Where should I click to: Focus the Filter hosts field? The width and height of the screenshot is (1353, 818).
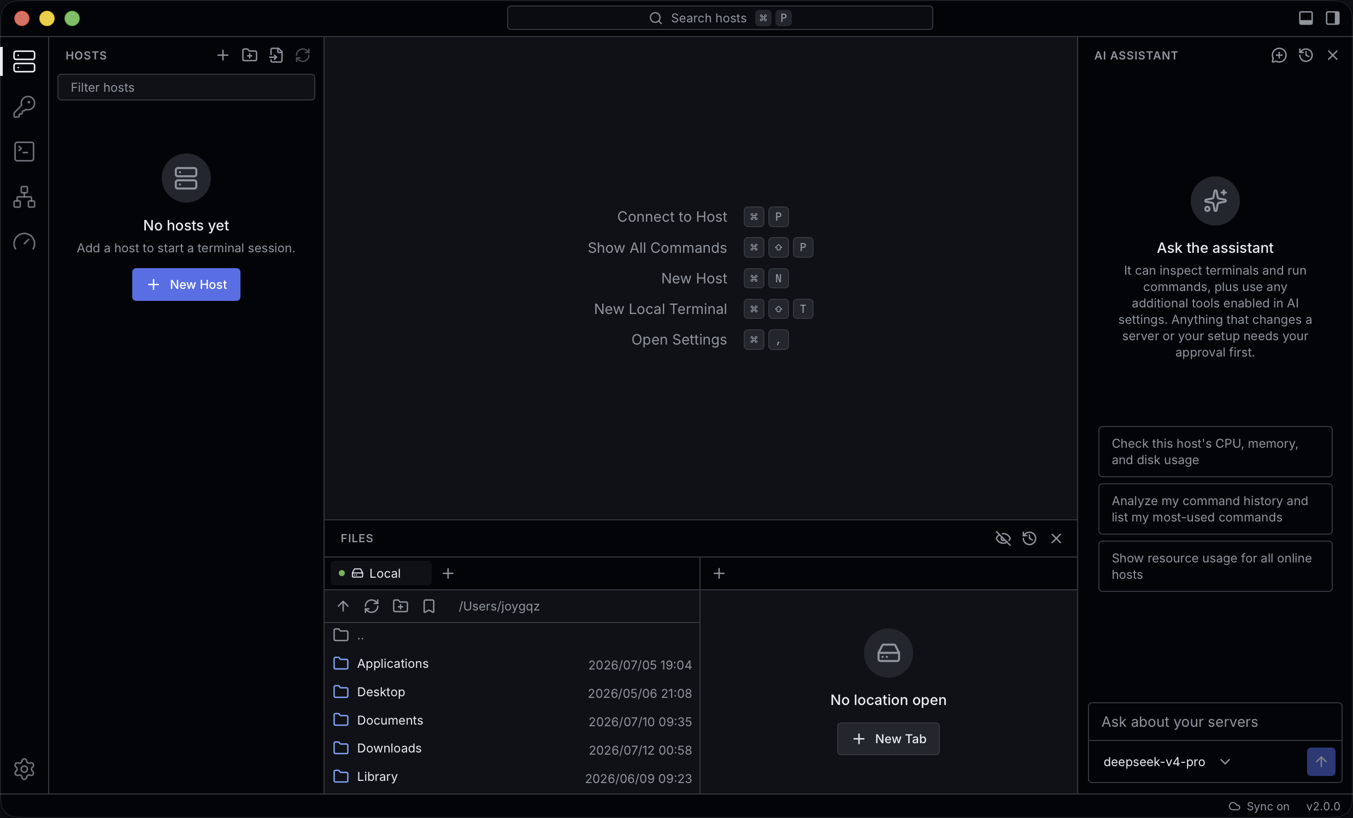(x=186, y=87)
